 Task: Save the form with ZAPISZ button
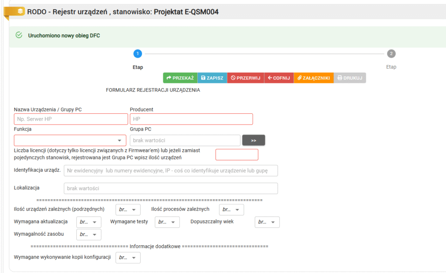point(212,78)
